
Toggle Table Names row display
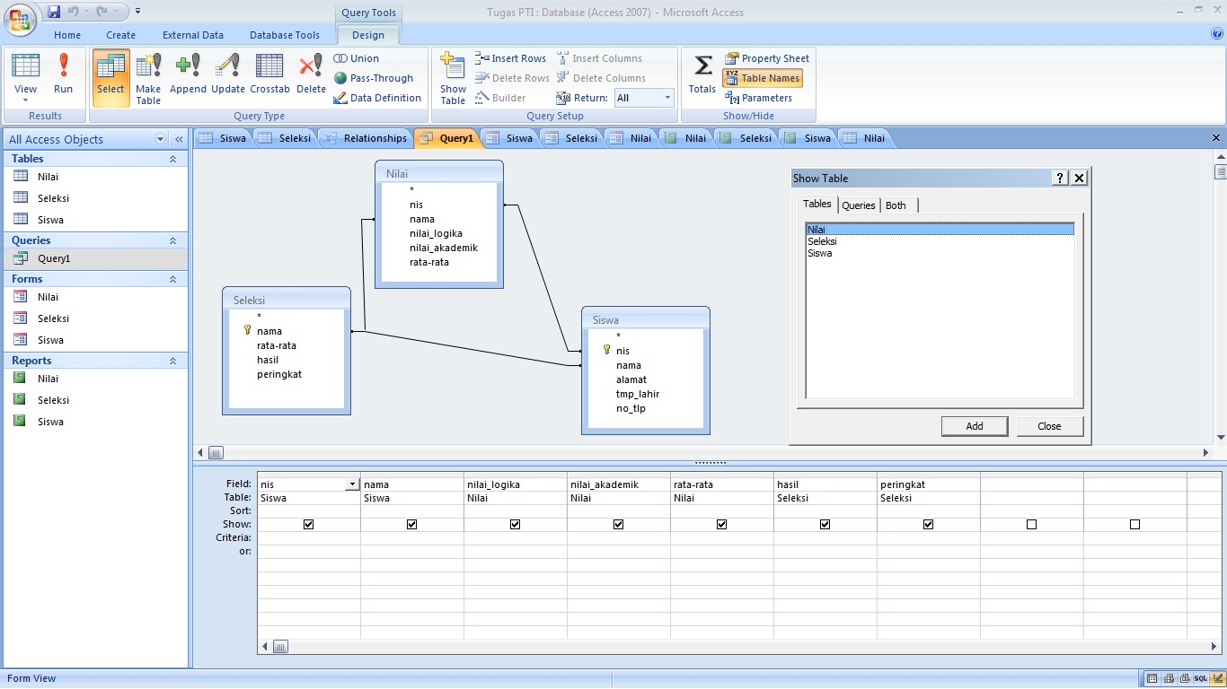(x=762, y=78)
